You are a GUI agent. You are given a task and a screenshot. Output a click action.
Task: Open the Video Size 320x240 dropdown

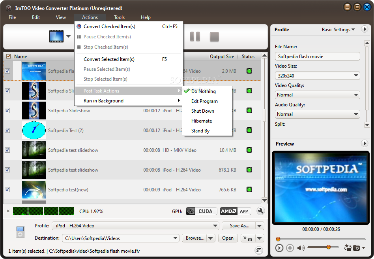click(x=317, y=76)
